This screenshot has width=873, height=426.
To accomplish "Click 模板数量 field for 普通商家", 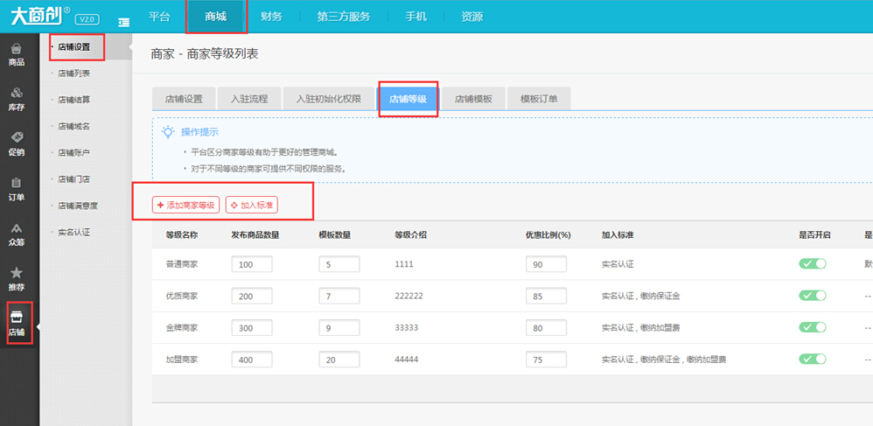I will [339, 264].
